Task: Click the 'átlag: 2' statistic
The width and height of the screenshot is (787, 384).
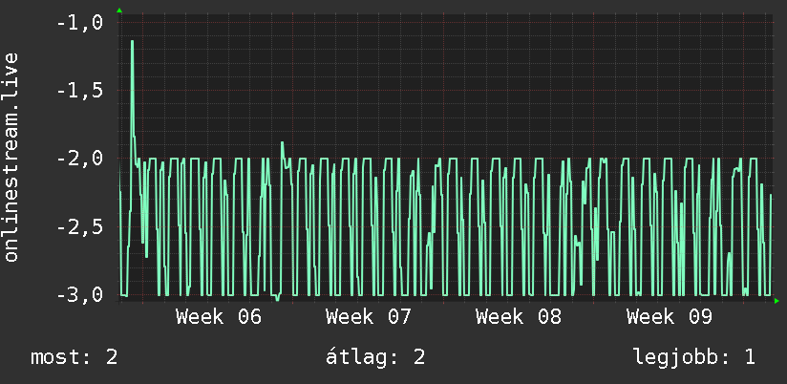Action: point(375,357)
